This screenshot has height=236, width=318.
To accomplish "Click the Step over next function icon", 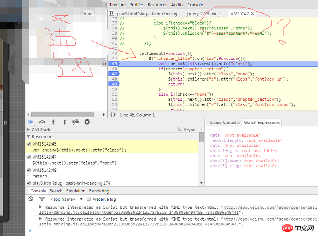I will 42,122.
